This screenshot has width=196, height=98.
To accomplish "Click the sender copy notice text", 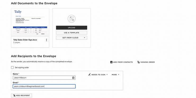I will point(42,62).
